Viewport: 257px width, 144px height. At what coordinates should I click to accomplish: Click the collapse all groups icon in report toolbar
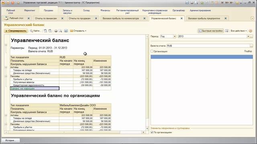click(x=50, y=31)
